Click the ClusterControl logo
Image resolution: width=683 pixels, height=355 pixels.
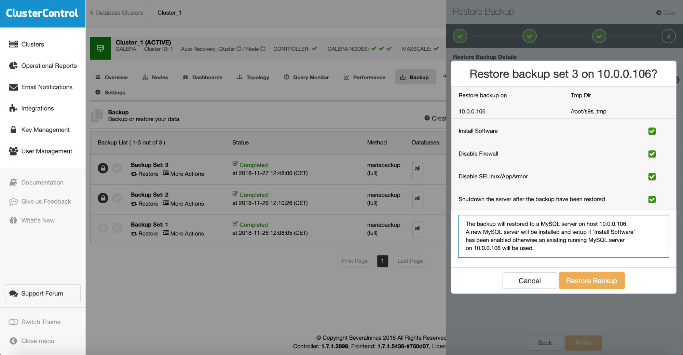tap(42, 13)
